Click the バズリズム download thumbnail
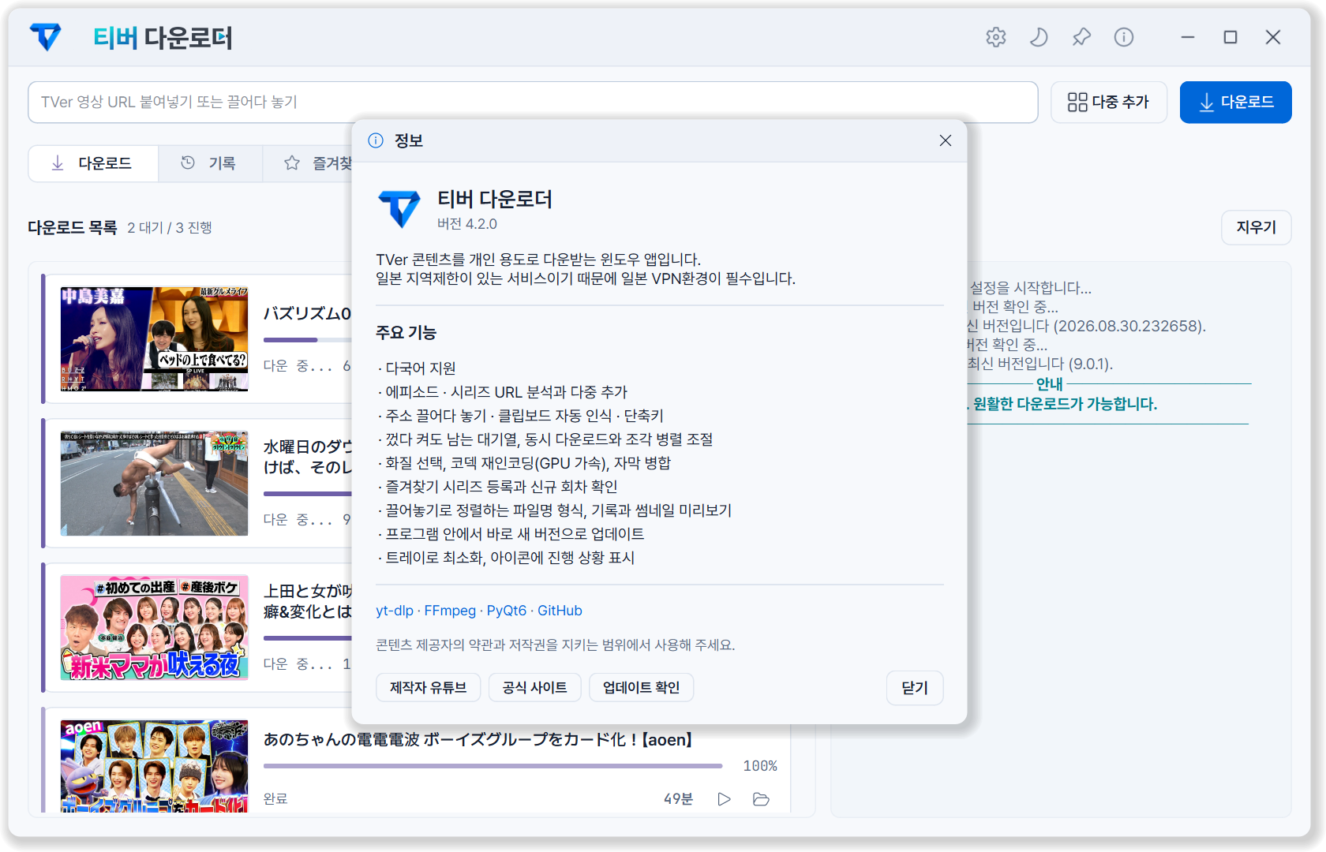Image resolution: width=1326 pixels, height=852 pixels. click(x=154, y=338)
